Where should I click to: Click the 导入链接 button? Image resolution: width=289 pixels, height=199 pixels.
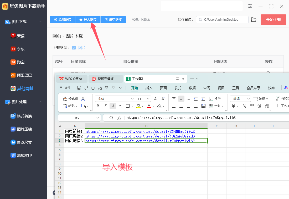tap(88, 19)
